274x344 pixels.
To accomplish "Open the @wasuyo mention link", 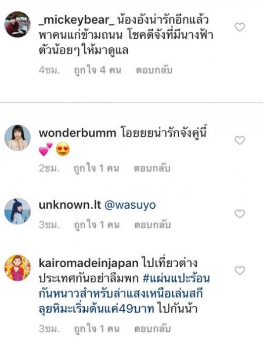I will pos(130,205).
